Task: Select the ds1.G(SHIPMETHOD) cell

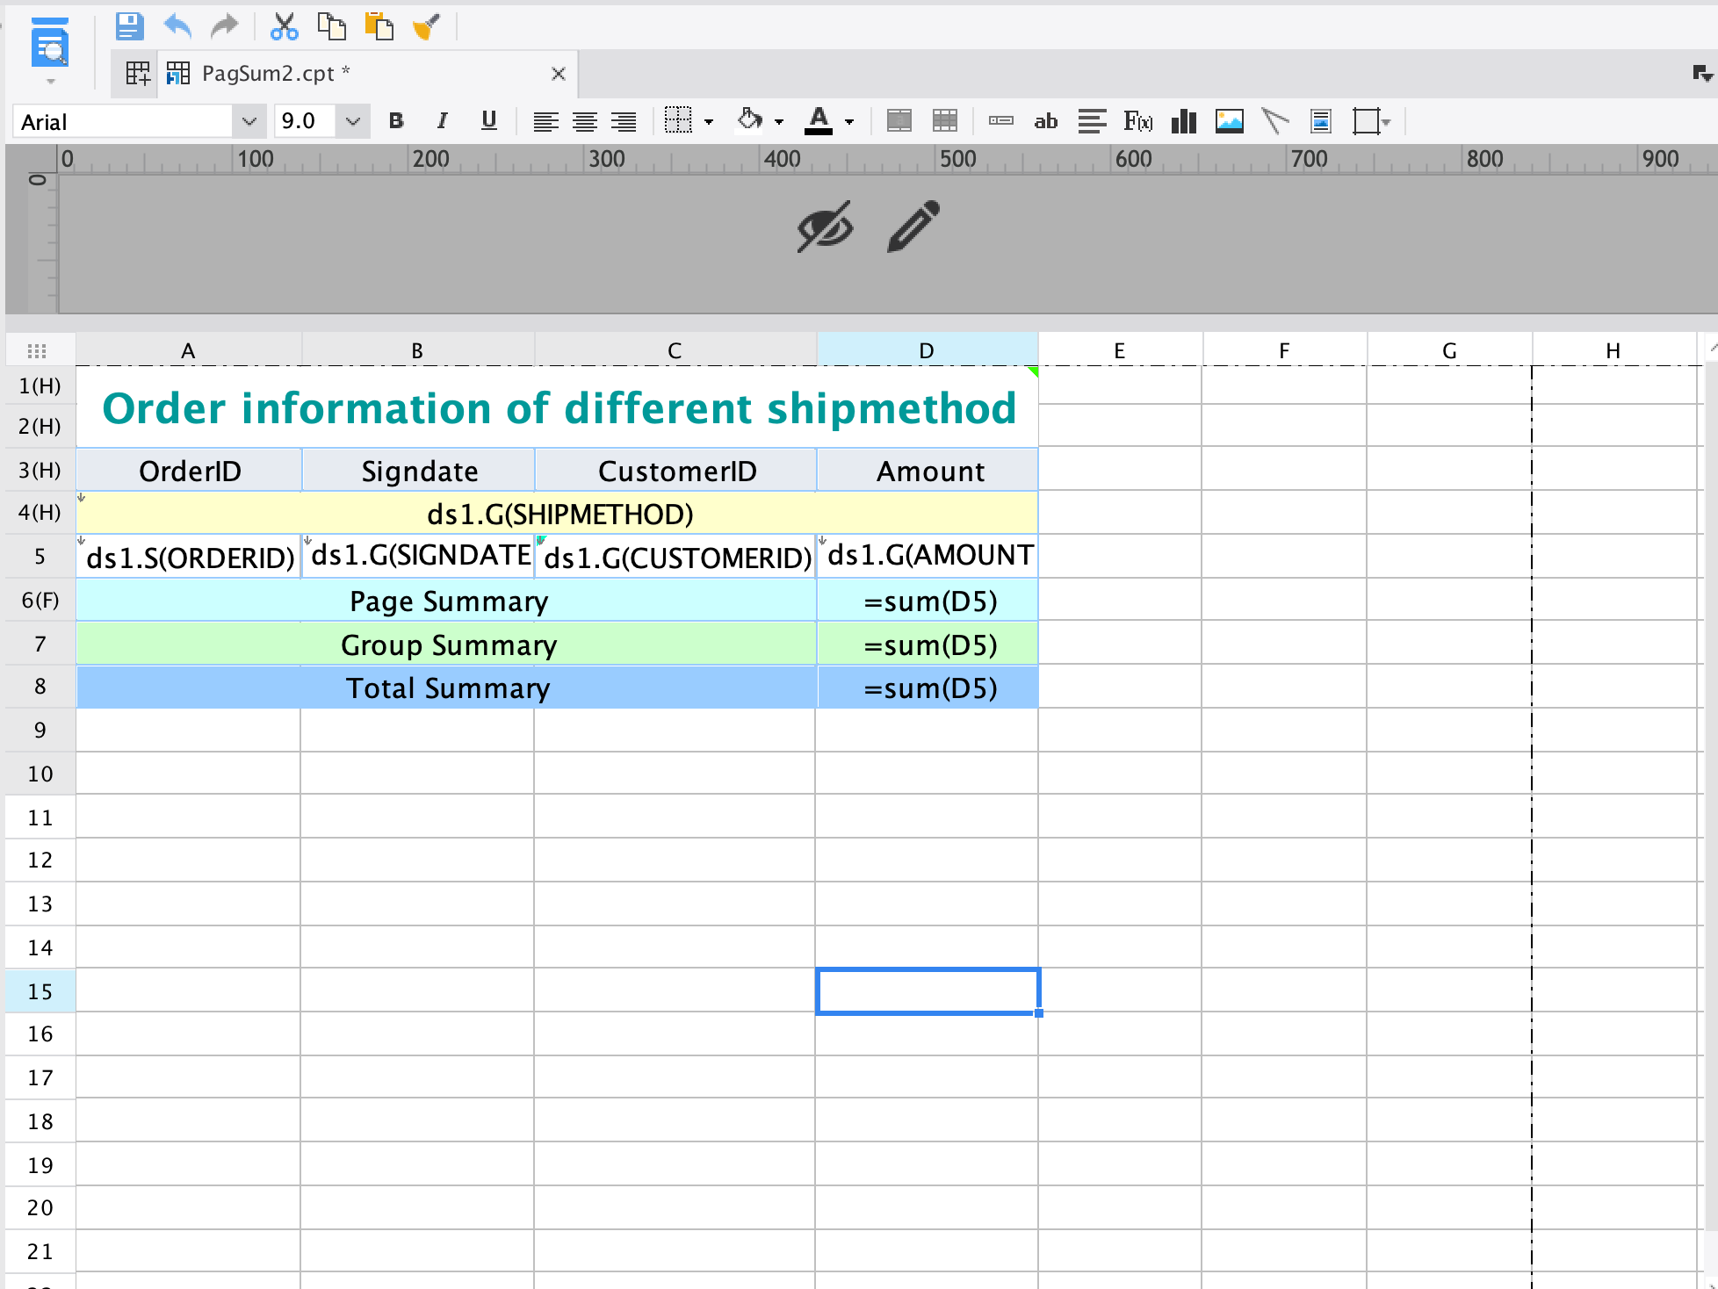Action: (557, 514)
